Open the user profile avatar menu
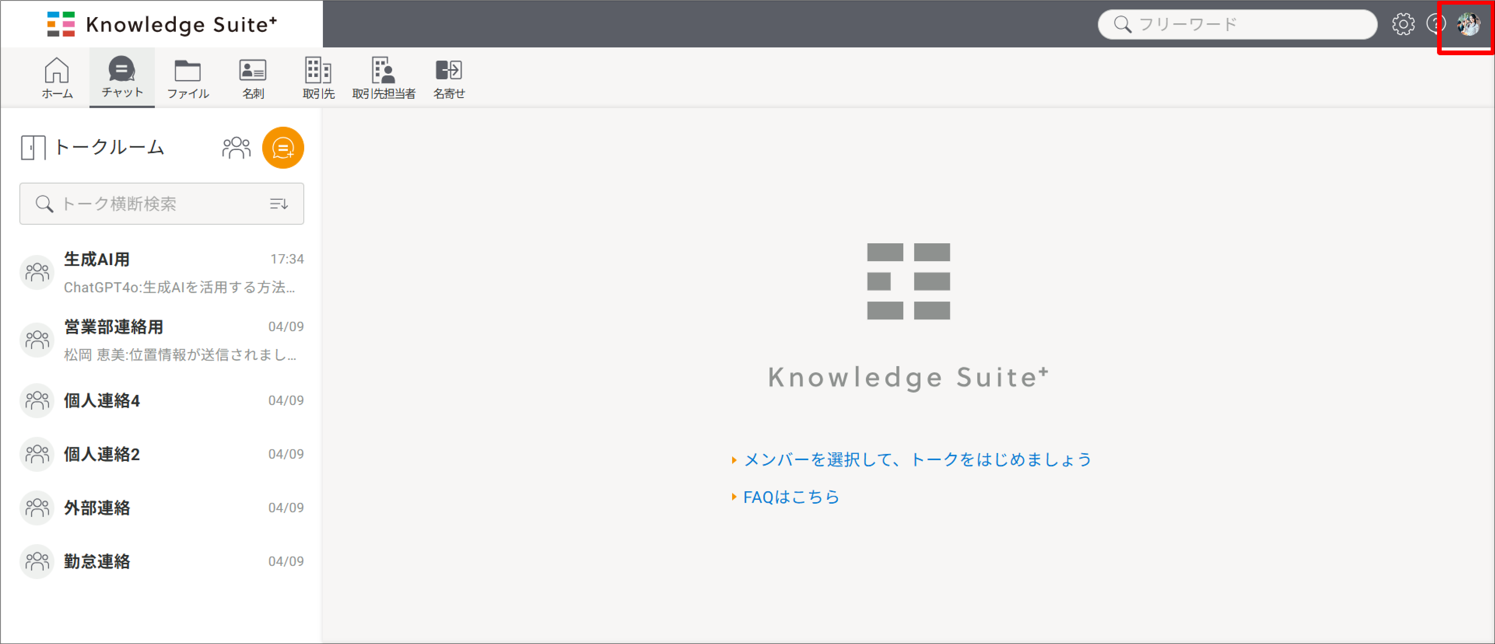Image resolution: width=1495 pixels, height=644 pixels. 1468,24
